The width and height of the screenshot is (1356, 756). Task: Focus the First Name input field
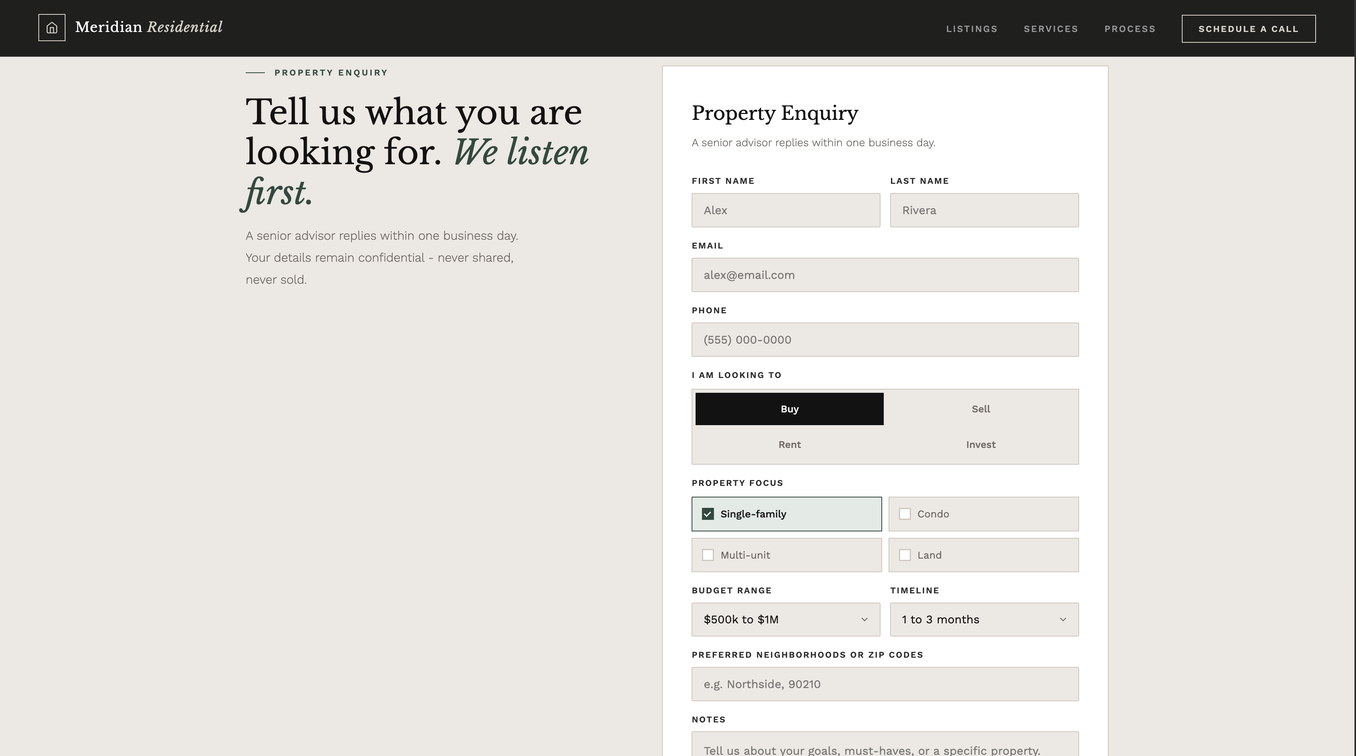(785, 210)
